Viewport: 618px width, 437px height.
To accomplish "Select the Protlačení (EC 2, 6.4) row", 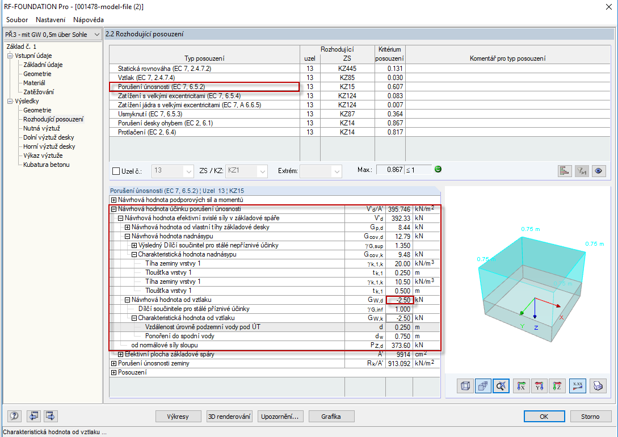I will (x=359, y=132).
